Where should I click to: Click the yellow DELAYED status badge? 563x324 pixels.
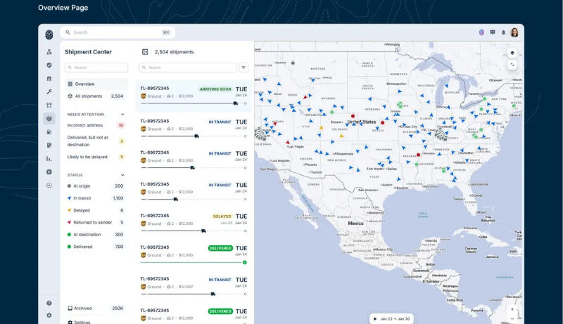tap(222, 216)
